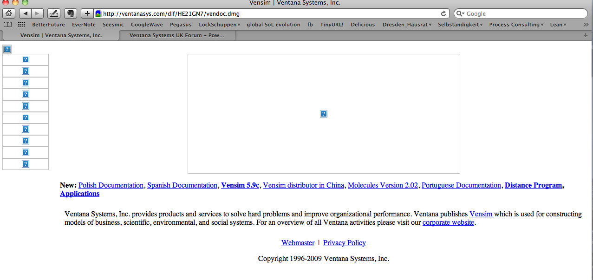The height and width of the screenshot is (280, 593).
Task: Open the Google search options magnifier menu
Action: point(461,14)
